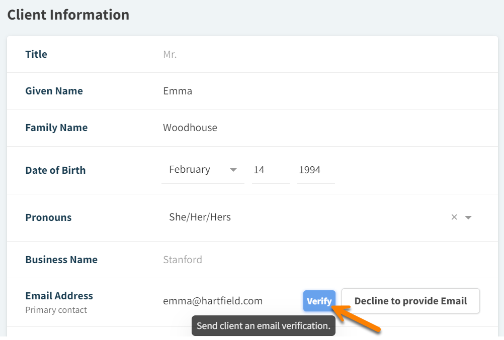Open the birth month dropdown showing February
The width and height of the screenshot is (504, 340).
[x=201, y=169]
